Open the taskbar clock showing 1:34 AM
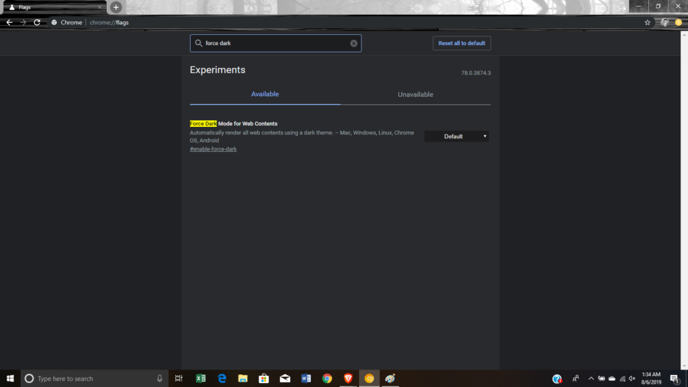Viewport: 688px width, 387px height. click(651, 378)
